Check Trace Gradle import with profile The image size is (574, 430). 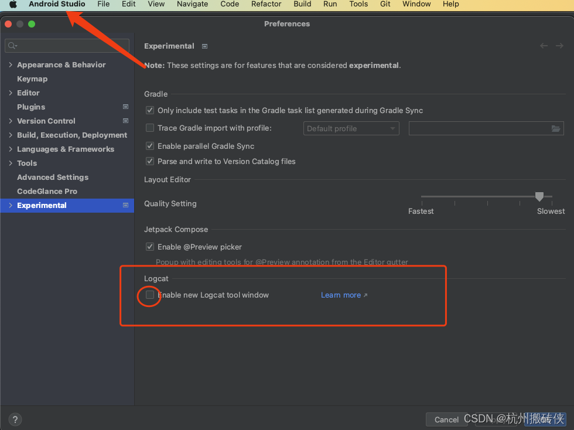[x=149, y=128]
